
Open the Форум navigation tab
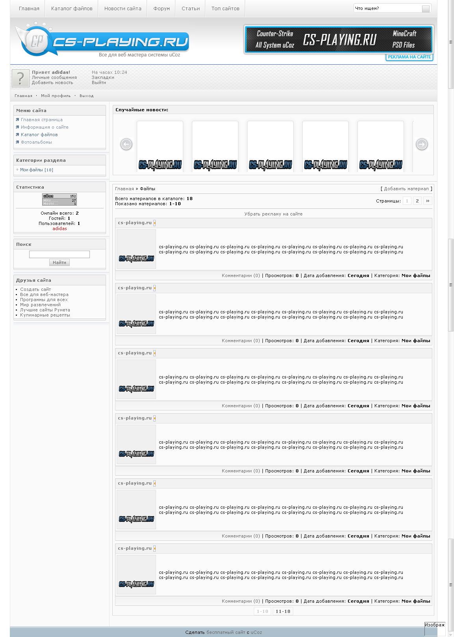(162, 8)
